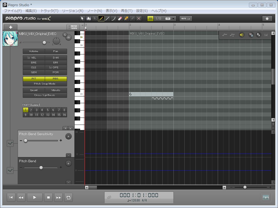Toggle the triplet quantize button

tap(168, 19)
